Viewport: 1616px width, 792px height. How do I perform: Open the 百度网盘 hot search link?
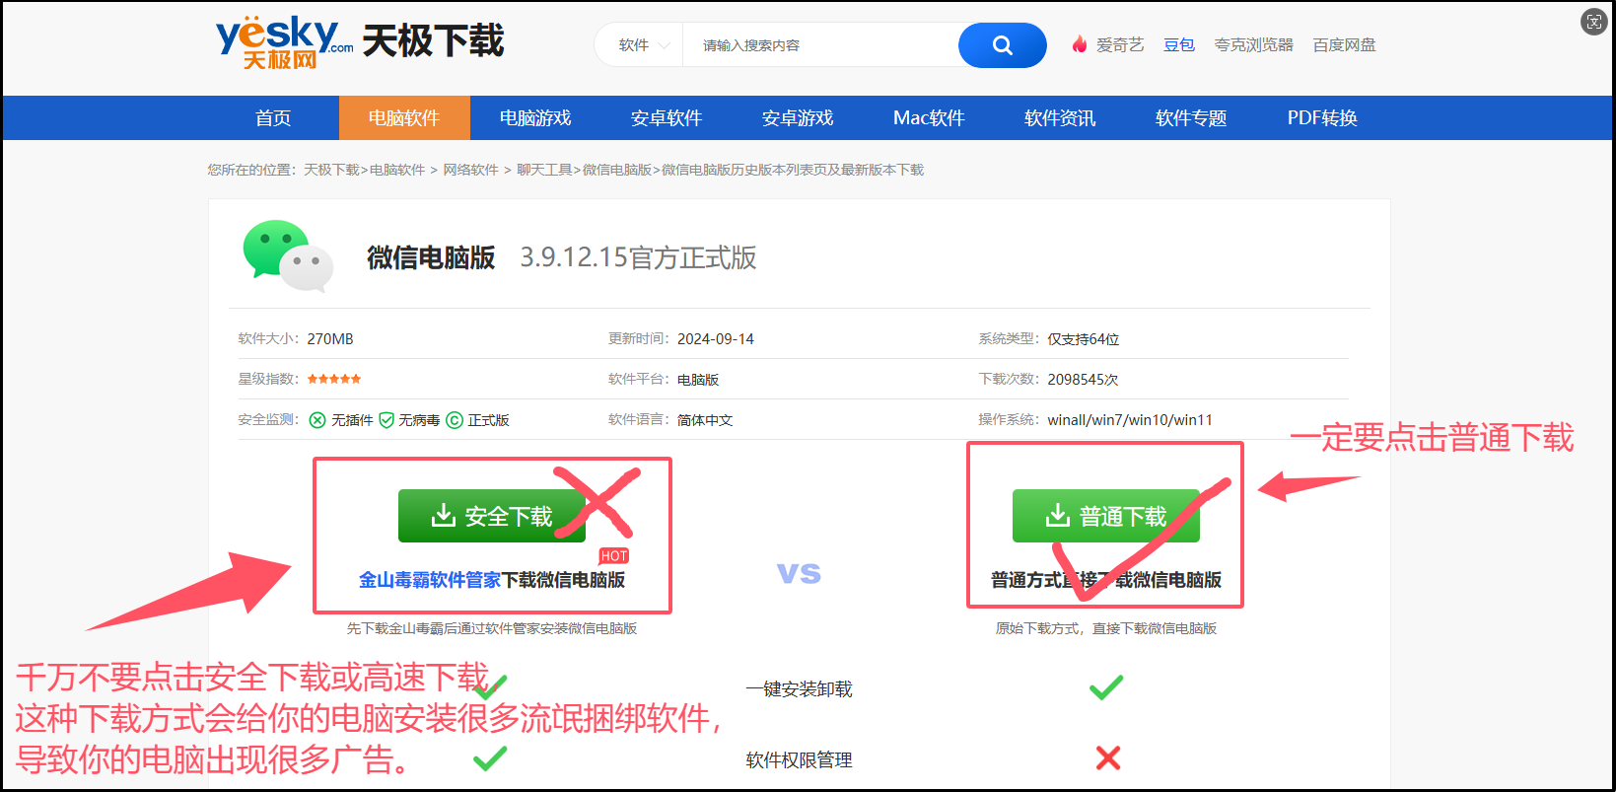click(x=1344, y=44)
